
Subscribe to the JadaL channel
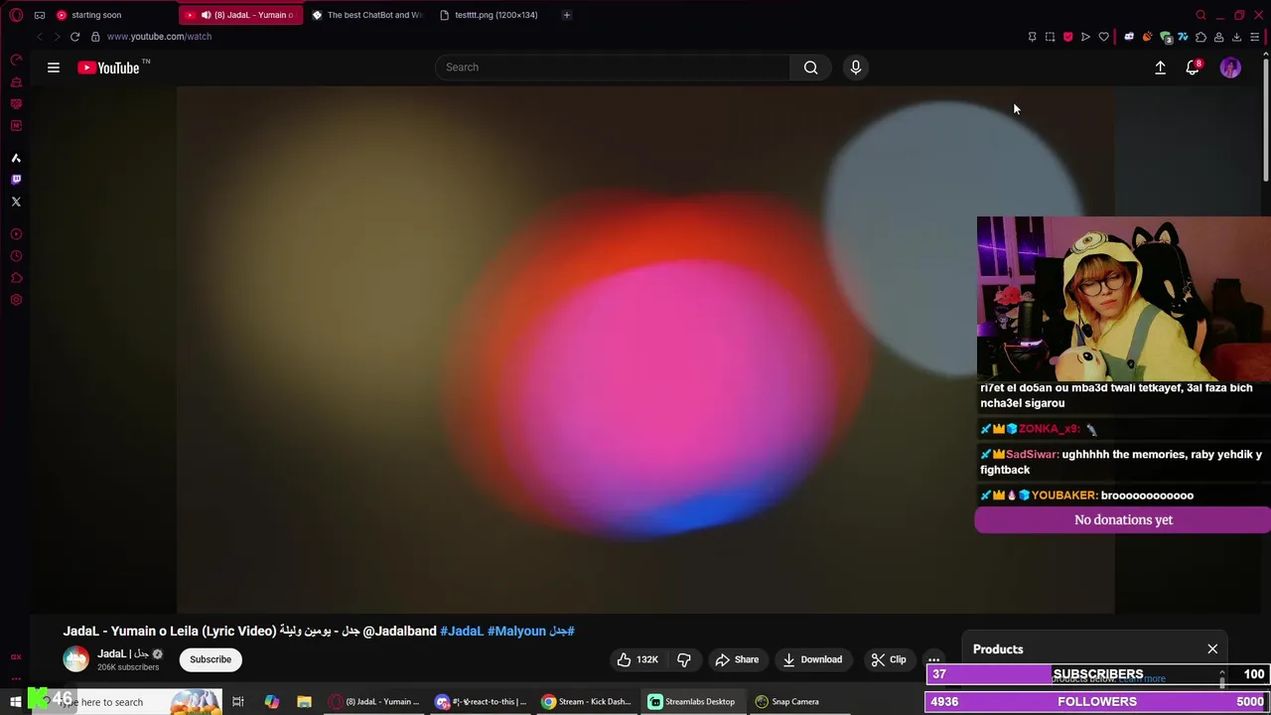pyautogui.click(x=211, y=659)
